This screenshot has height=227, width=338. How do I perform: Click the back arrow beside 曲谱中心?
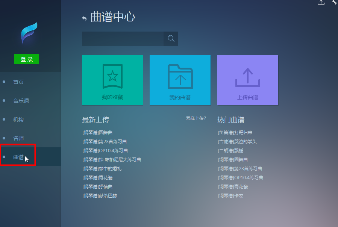(84, 19)
